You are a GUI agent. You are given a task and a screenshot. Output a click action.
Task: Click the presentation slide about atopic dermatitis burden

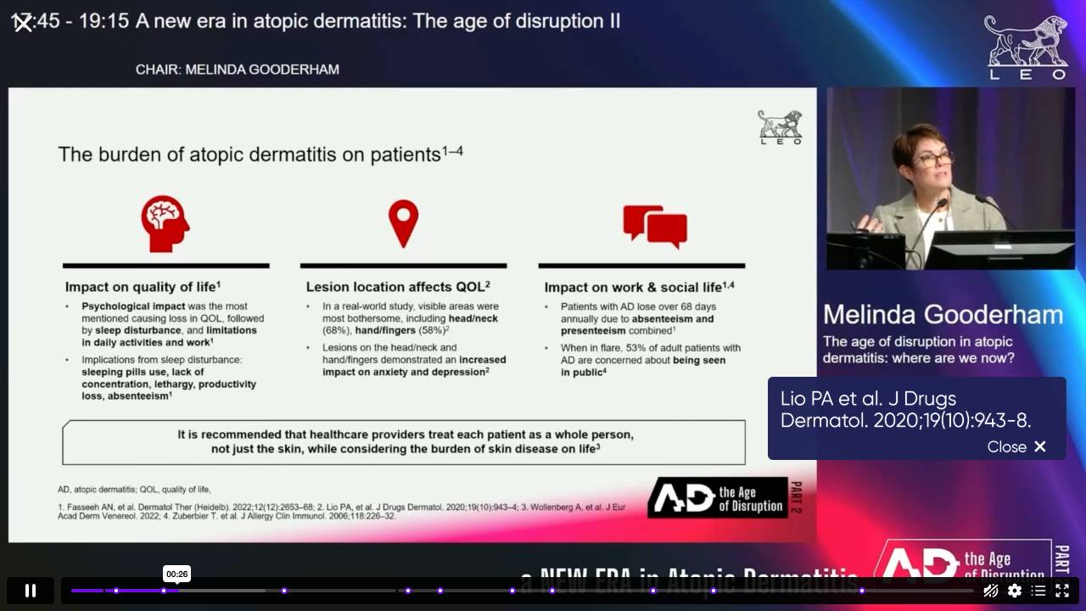[x=412, y=315]
